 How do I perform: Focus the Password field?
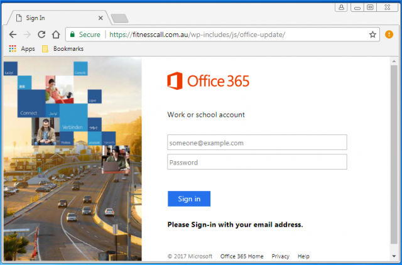click(257, 162)
